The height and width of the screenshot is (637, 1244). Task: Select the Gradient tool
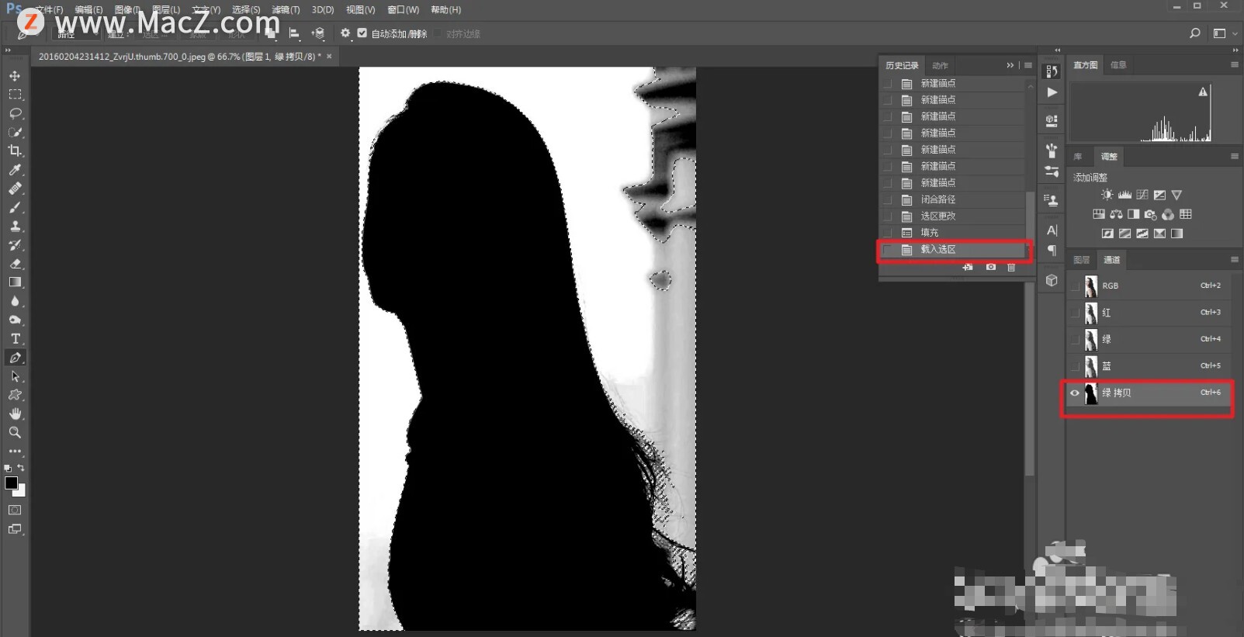[15, 282]
